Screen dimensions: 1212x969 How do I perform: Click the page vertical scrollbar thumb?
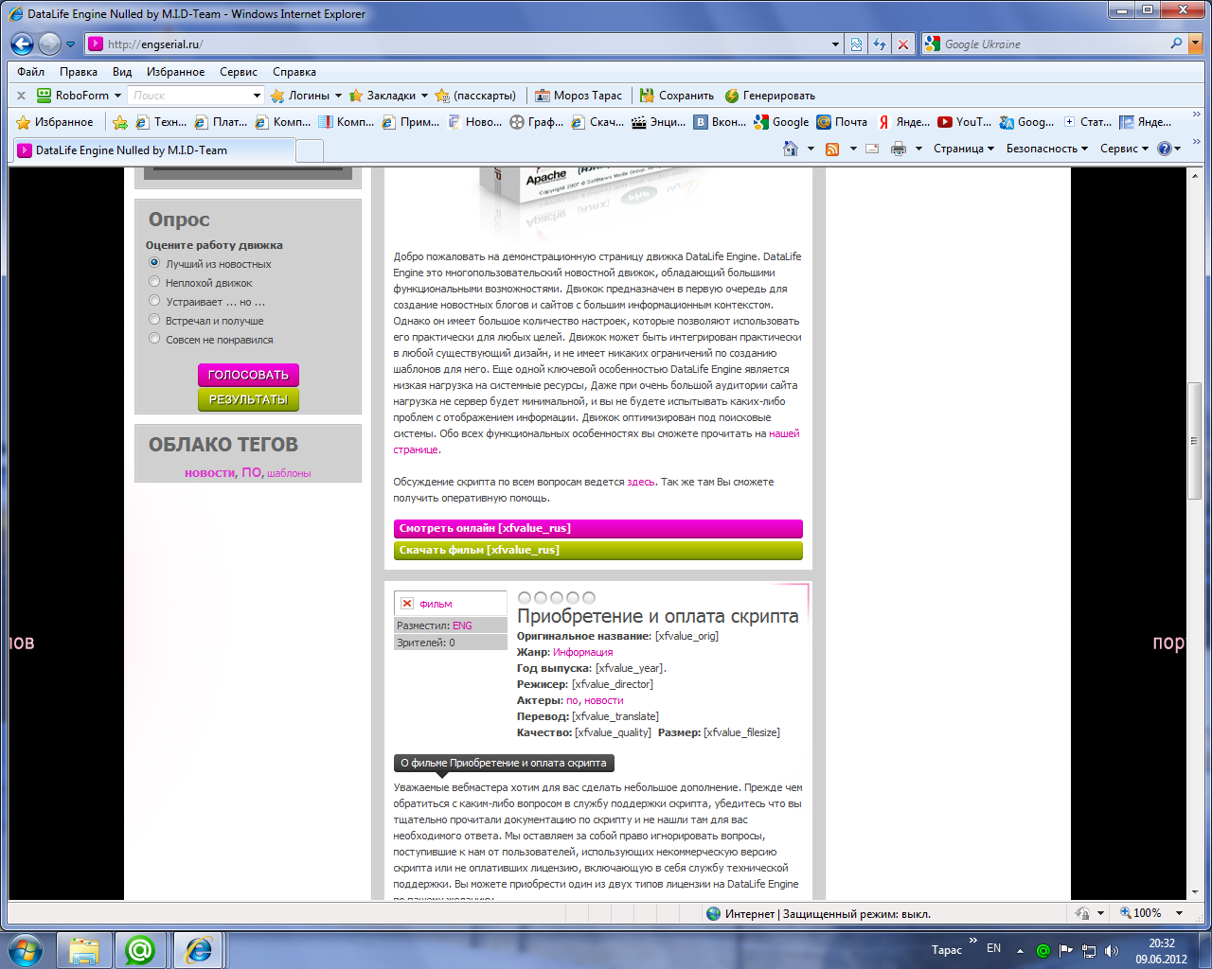(x=1195, y=441)
